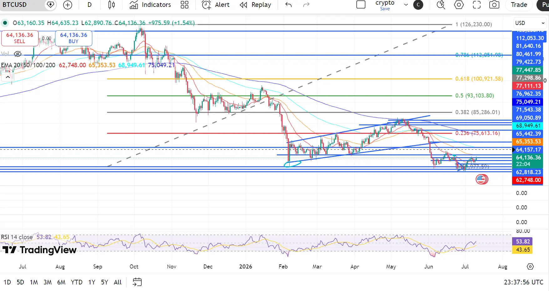The width and height of the screenshot is (549, 291).
Task: Take a chart snapshot with camera icon
Action: click(x=494, y=5)
